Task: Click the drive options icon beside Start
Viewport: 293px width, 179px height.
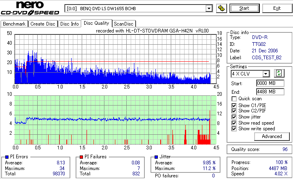Action: [221, 9]
